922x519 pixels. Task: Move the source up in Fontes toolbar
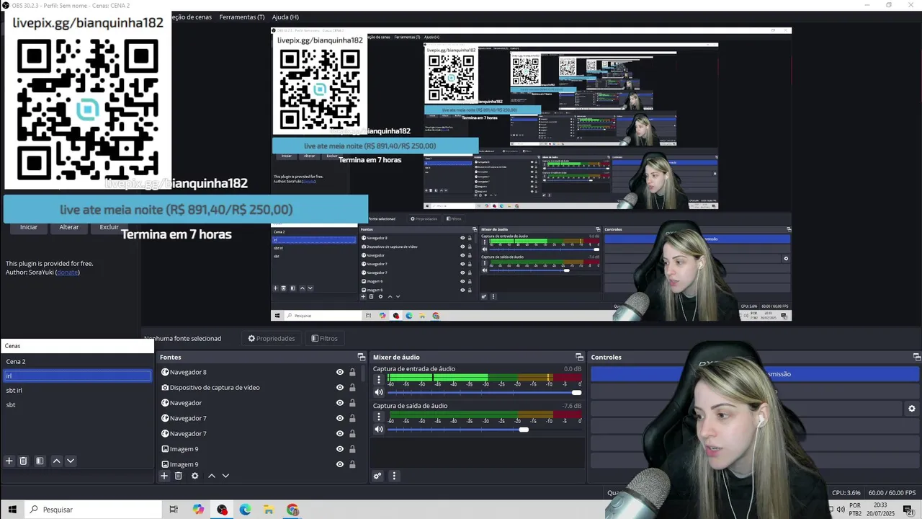coord(212,476)
